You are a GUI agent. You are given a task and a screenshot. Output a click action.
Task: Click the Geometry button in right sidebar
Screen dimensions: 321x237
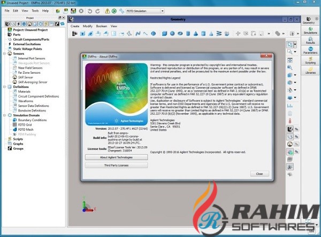(x=309, y=20)
